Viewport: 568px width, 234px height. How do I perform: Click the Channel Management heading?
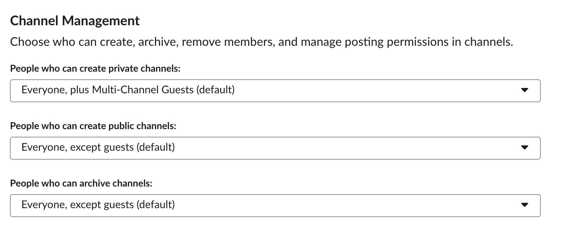[x=75, y=21]
